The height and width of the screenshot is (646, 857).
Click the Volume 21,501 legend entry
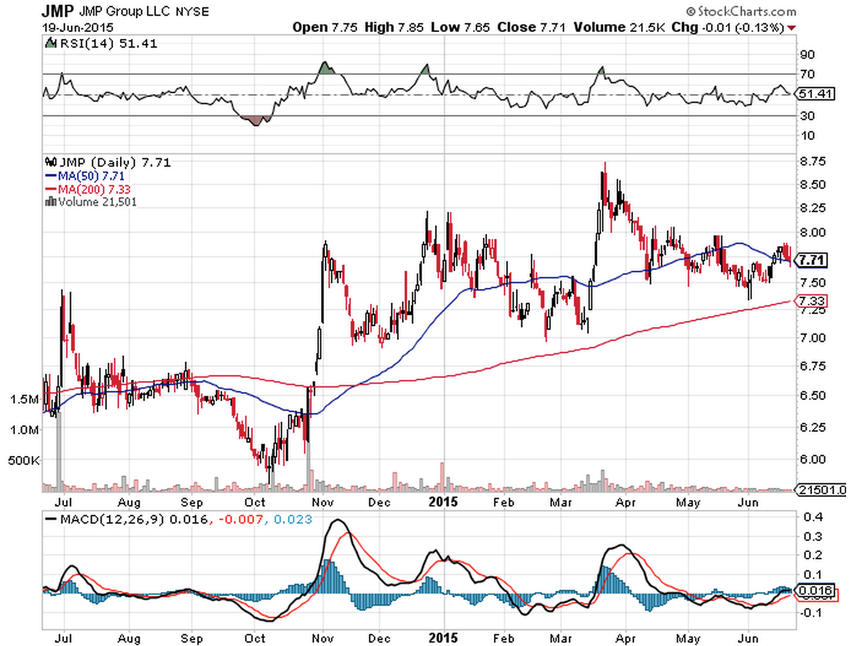click(97, 202)
